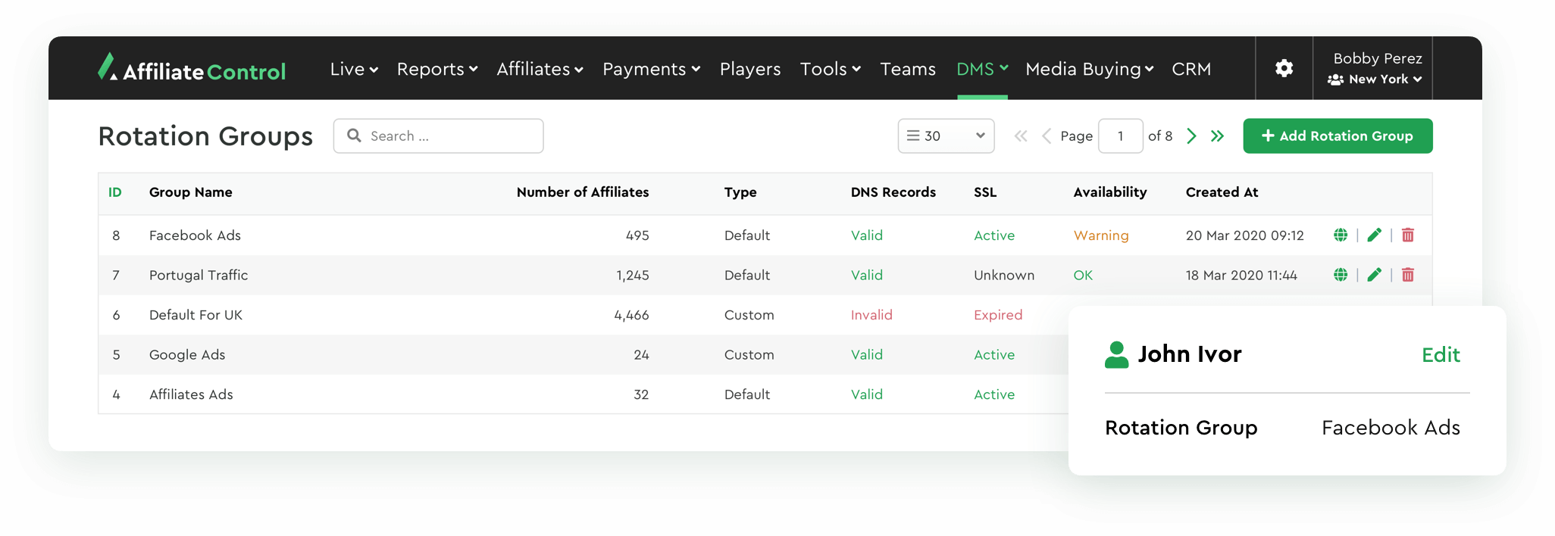Click the globe icon for Facebook Ads
This screenshot has height=536, width=1555.
(1341, 235)
